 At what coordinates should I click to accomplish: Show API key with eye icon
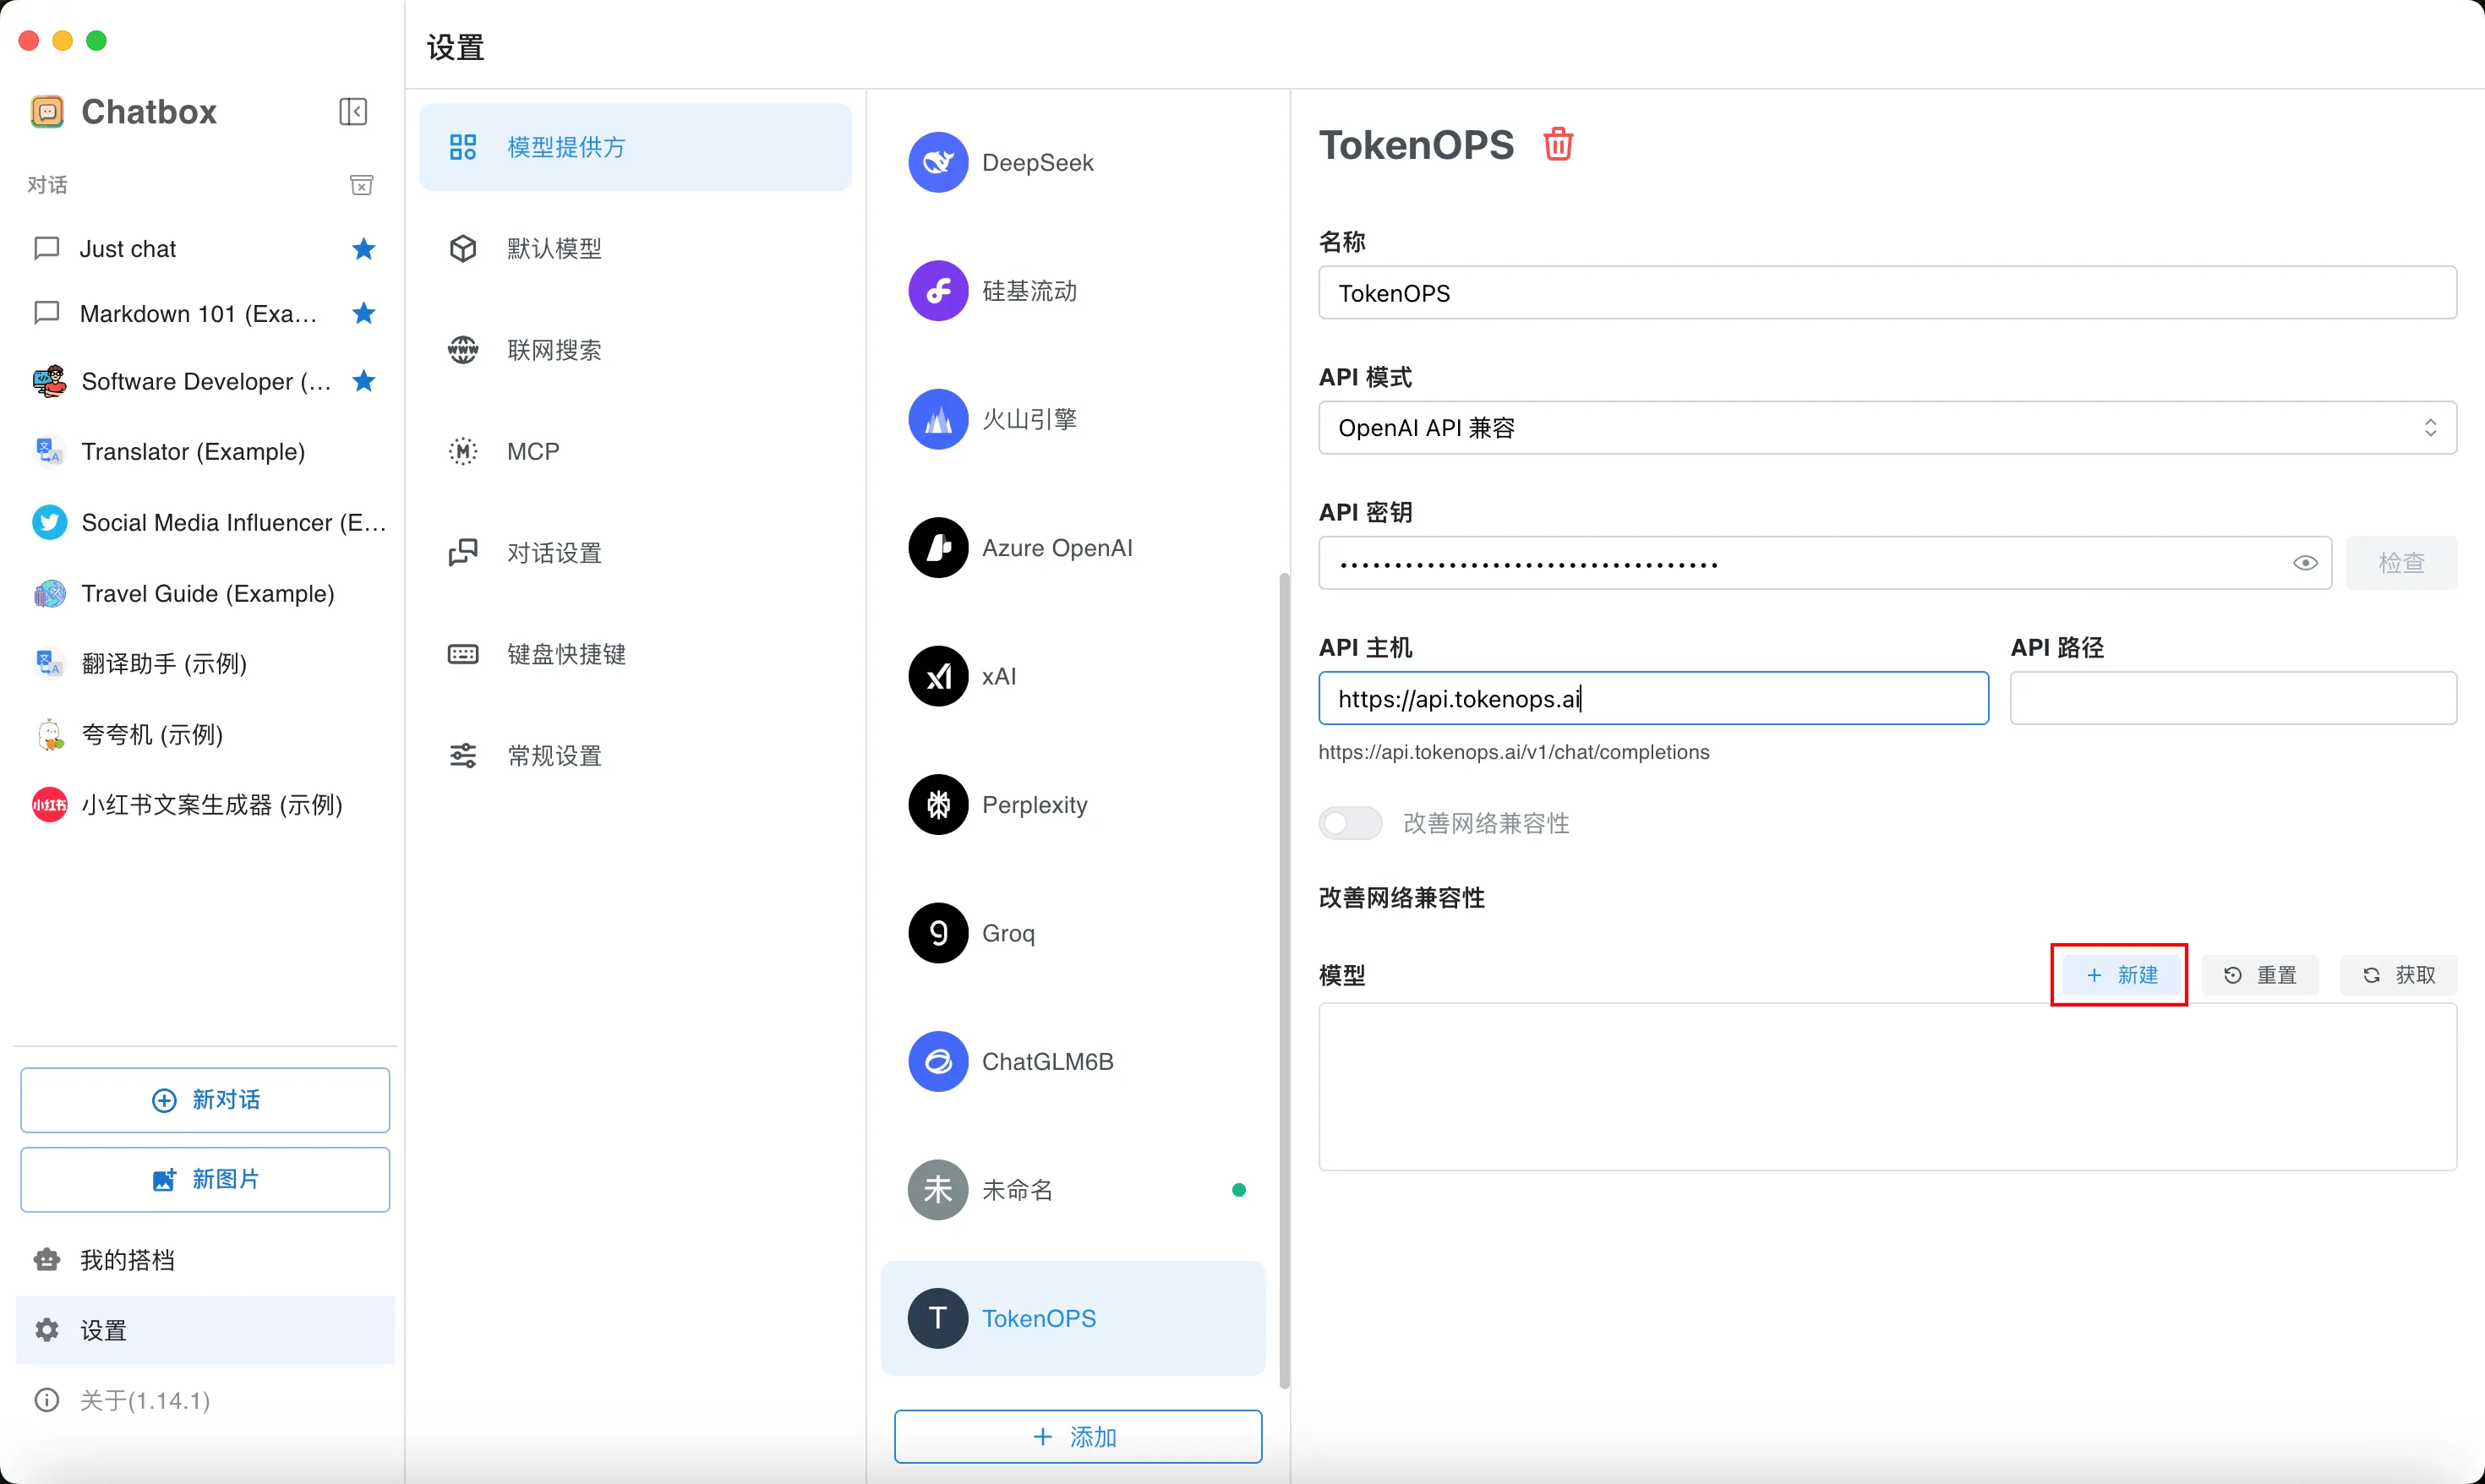point(2304,563)
